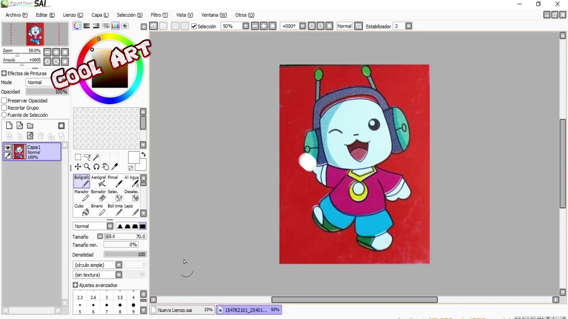This screenshot has width=568, height=319.
Task: Toggle swatches panel display
Action: (115, 26)
